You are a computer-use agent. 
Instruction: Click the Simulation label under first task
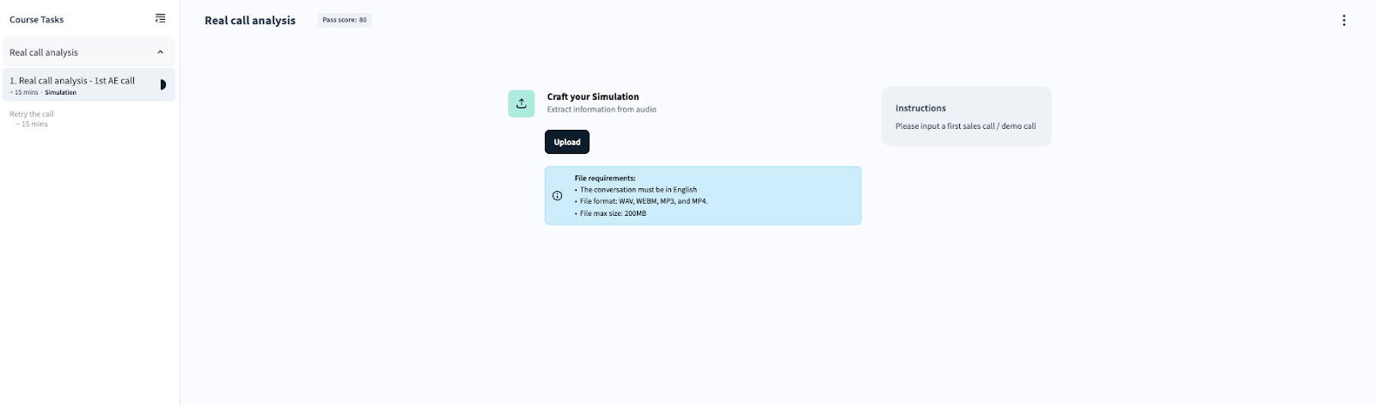tap(60, 93)
